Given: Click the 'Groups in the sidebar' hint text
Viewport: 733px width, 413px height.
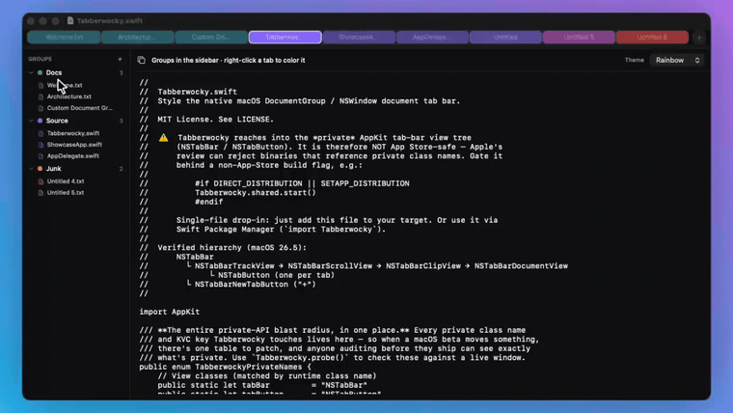Looking at the screenshot, I should [x=229, y=61].
